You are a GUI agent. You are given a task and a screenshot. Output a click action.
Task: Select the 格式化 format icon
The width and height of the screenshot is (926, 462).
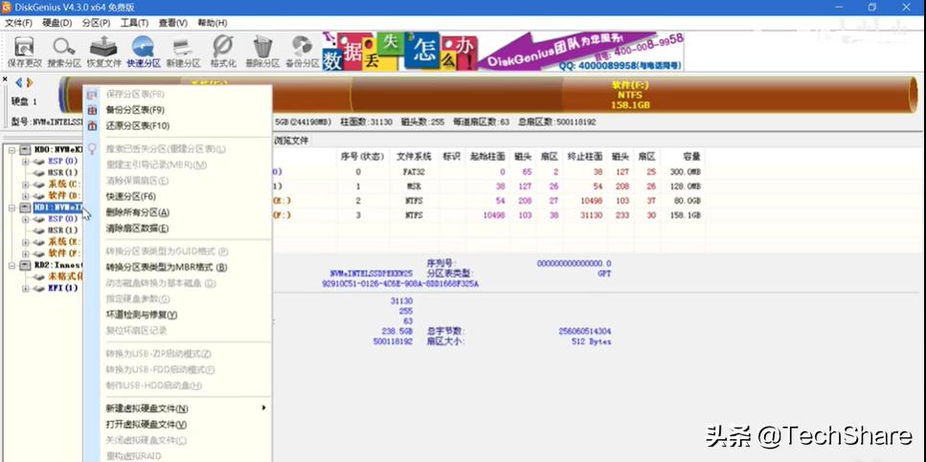click(x=223, y=52)
